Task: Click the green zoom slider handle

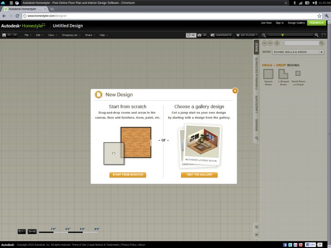Action: tap(282, 35)
